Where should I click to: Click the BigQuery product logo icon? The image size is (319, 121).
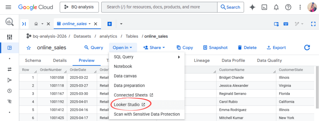click(9, 22)
